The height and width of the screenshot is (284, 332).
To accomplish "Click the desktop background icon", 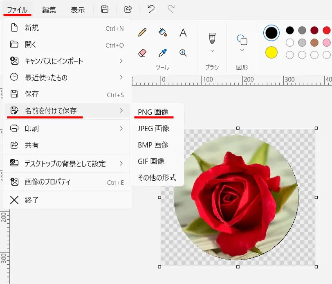I will click(x=14, y=163).
